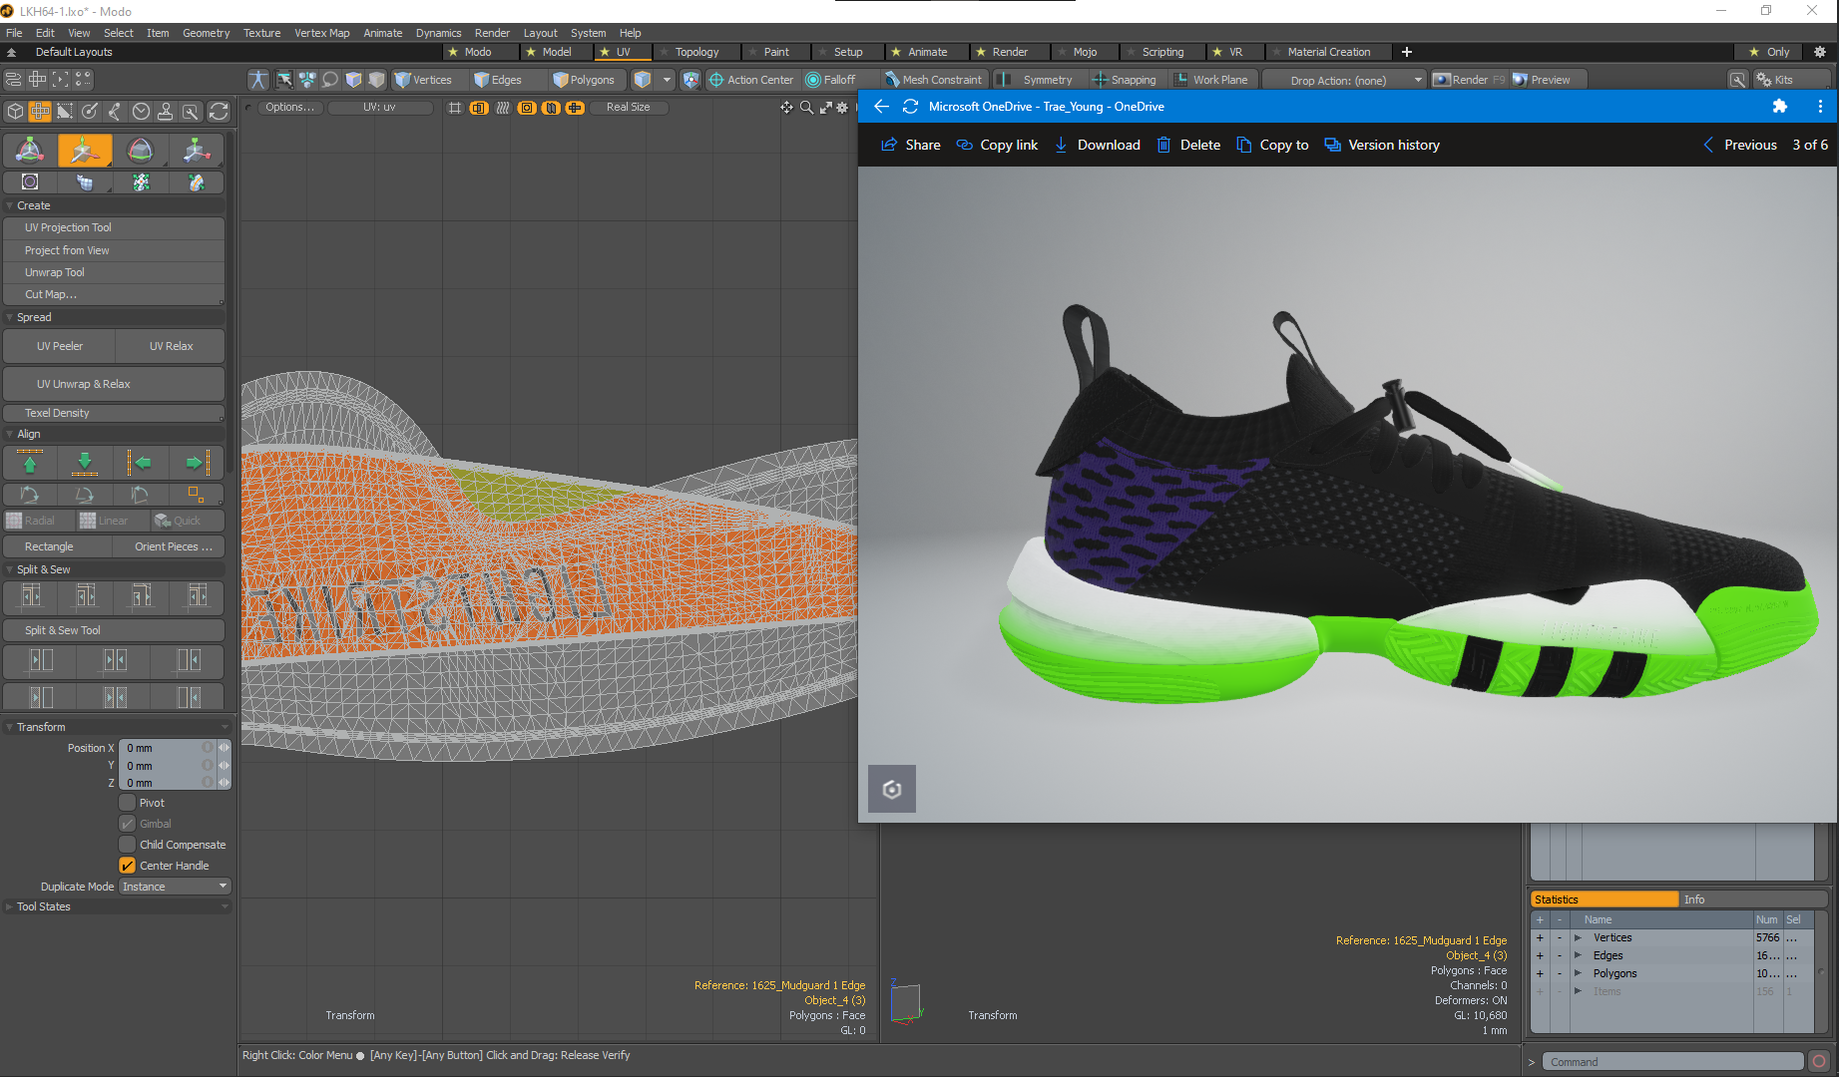Image resolution: width=1839 pixels, height=1077 pixels.
Task: Click the UV Unwrap & Relax button
Action: click(x=114, y=384)
